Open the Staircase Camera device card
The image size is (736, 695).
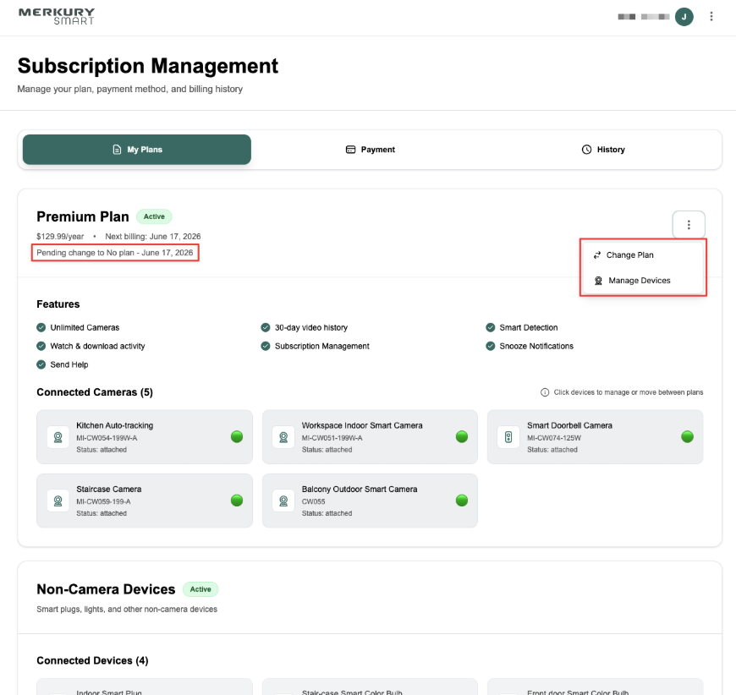point(144,501)
